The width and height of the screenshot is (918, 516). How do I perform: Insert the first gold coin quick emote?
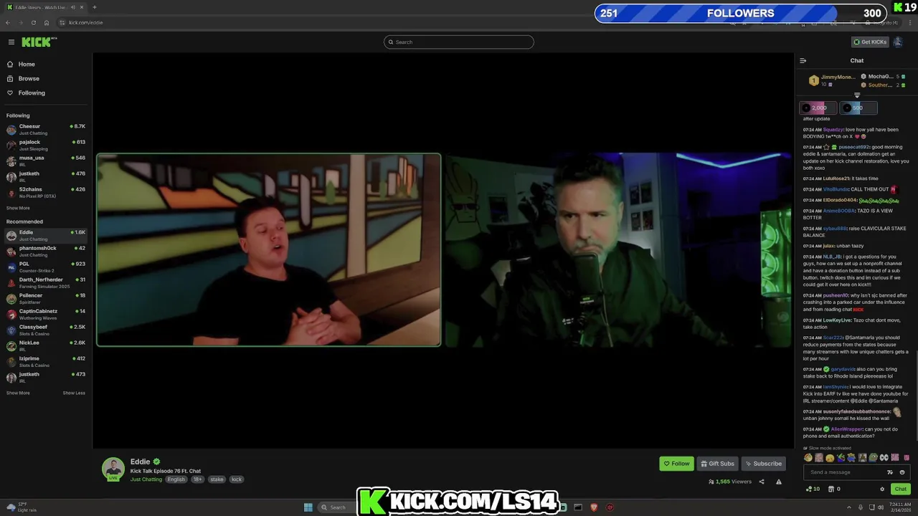point(808,457)
